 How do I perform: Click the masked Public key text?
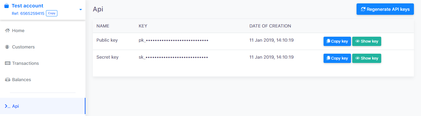click(174, 40)
